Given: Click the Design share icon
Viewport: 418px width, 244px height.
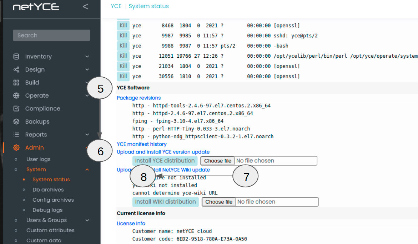Looking at the screenshot, I should (x=16, y=69).
